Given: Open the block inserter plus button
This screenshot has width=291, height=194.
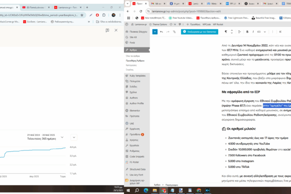Looking at the screenshot, I should tap(154, 32).
